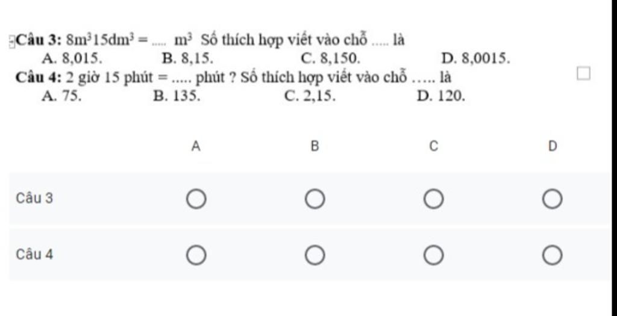Click the Câu 3 row label

click(34, 198)
